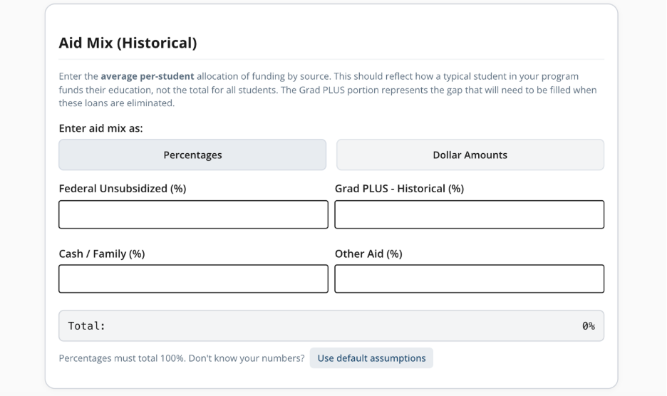Click the bold "average per-student" text
667x396 pixels.
[x=148, y=76]
